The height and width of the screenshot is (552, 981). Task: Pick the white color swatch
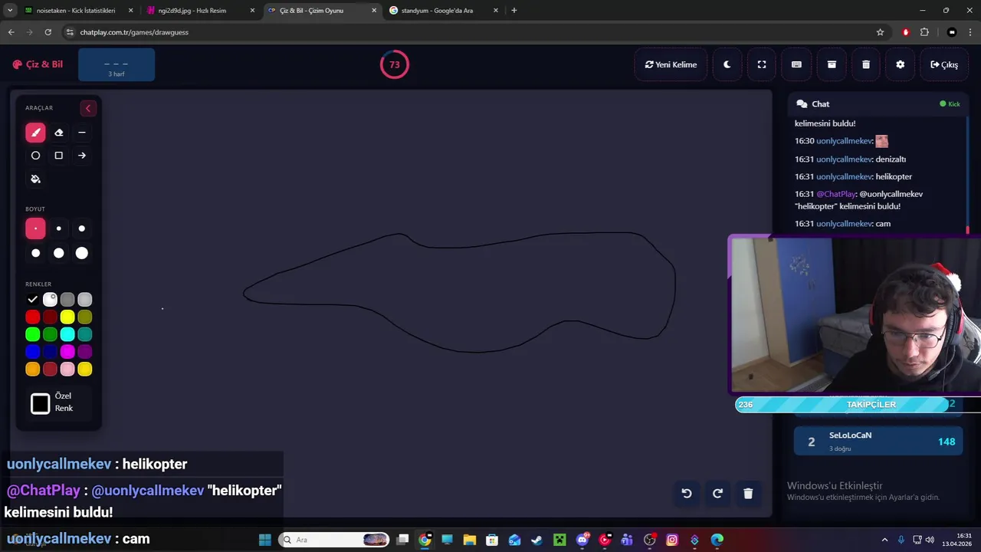(50, 300)
